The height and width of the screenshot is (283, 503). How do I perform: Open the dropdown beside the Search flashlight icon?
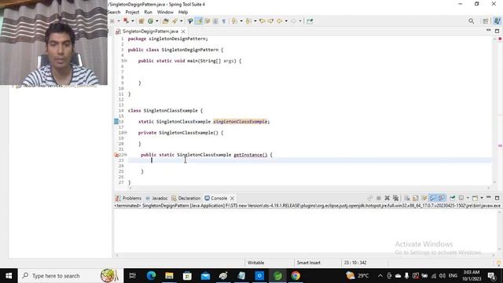[181, 21]
